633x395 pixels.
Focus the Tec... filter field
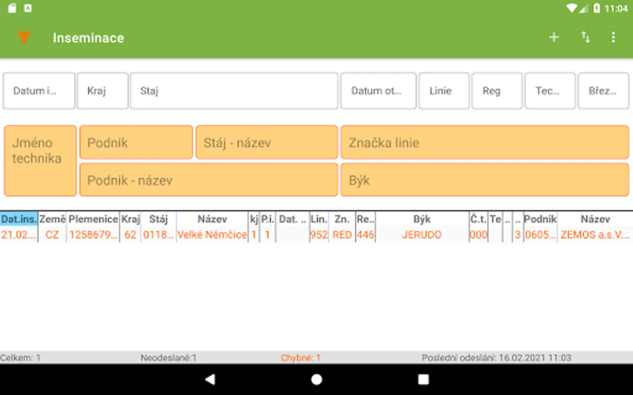(x=550, y=91)
